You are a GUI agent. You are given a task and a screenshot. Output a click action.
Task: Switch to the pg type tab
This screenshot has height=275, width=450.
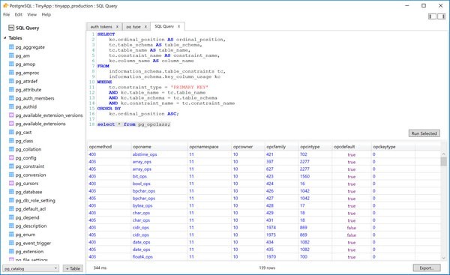(x=133, y=27)
